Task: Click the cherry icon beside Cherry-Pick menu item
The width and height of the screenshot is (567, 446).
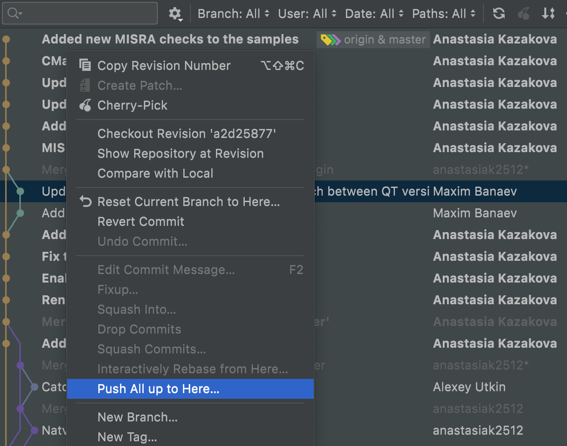Action: click(85, 105)
